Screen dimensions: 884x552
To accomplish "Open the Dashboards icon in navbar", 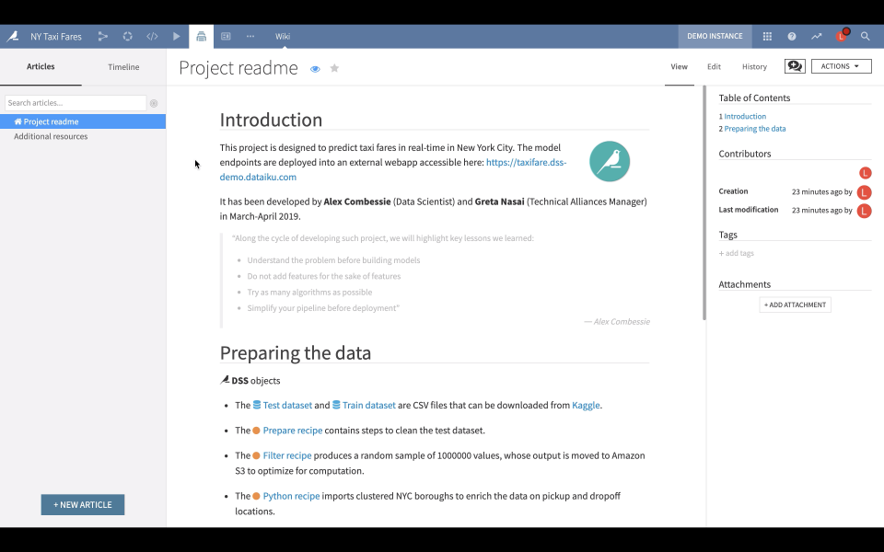I will click(227, 37).
